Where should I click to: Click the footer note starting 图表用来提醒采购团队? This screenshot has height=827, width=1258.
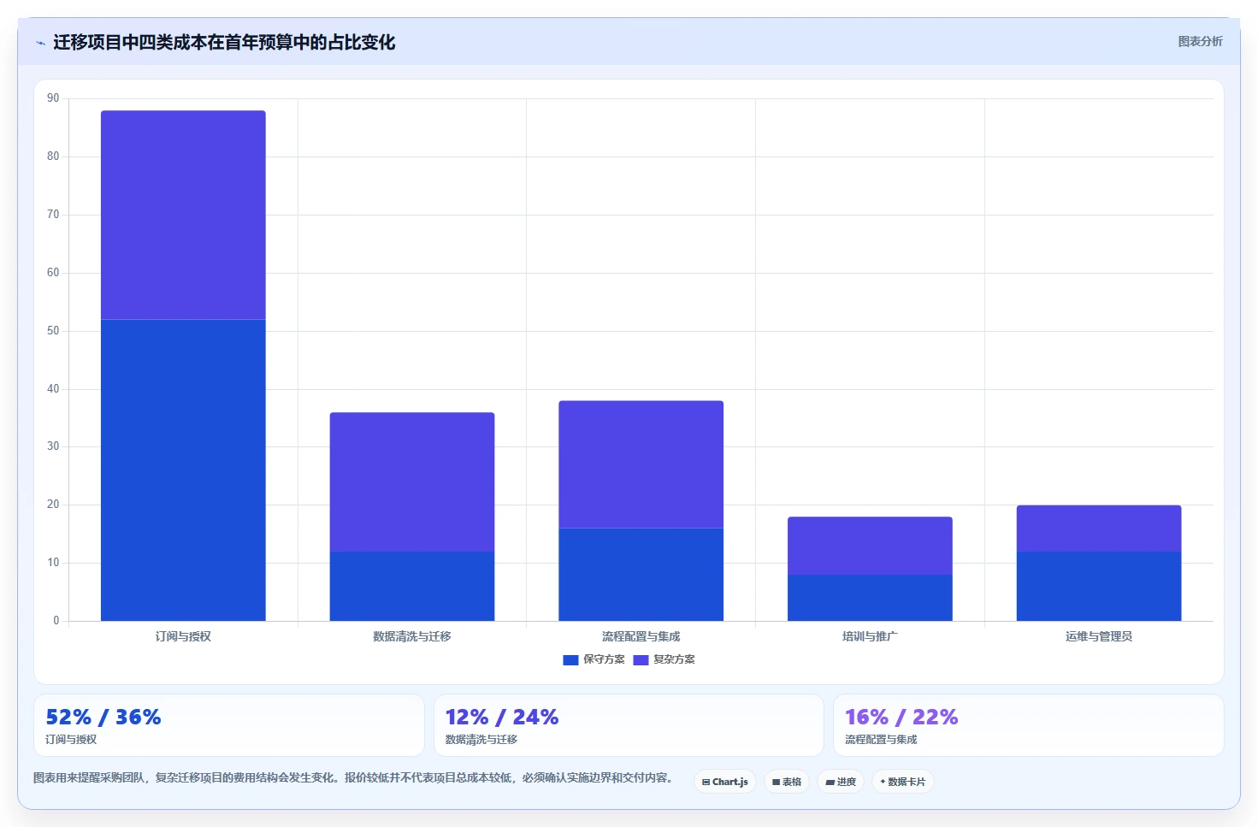[353, 778]
